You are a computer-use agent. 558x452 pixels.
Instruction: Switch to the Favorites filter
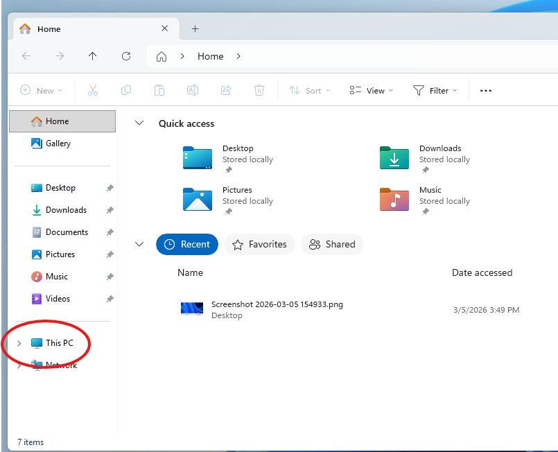click(x=259, y=244)
